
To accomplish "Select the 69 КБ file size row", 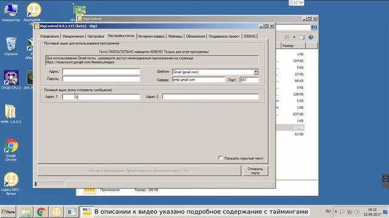I will click(299, 81).
